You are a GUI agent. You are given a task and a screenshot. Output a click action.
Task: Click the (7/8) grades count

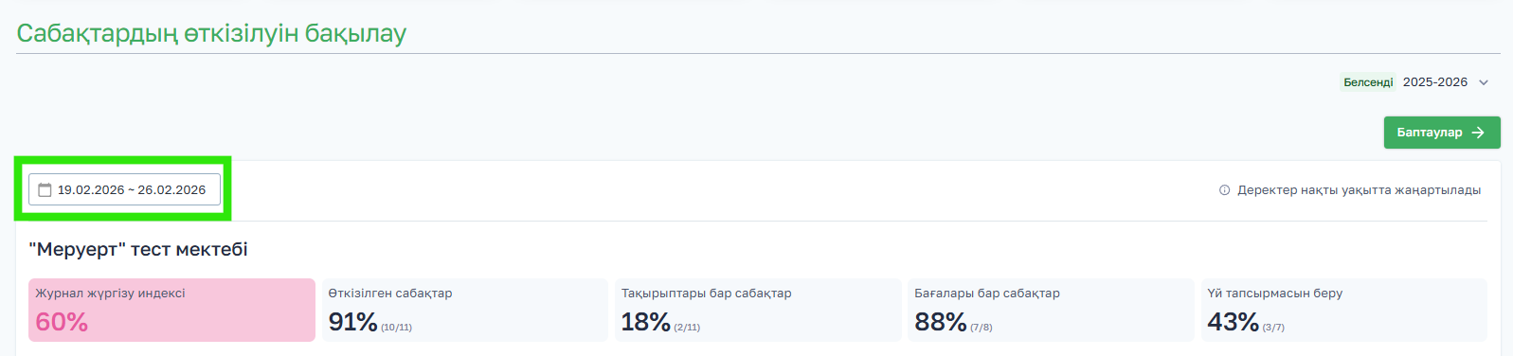(x=981, y=328)
